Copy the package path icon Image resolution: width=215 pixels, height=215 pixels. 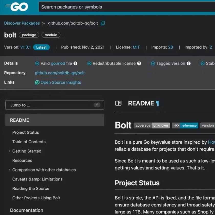(x=103, y=23)
